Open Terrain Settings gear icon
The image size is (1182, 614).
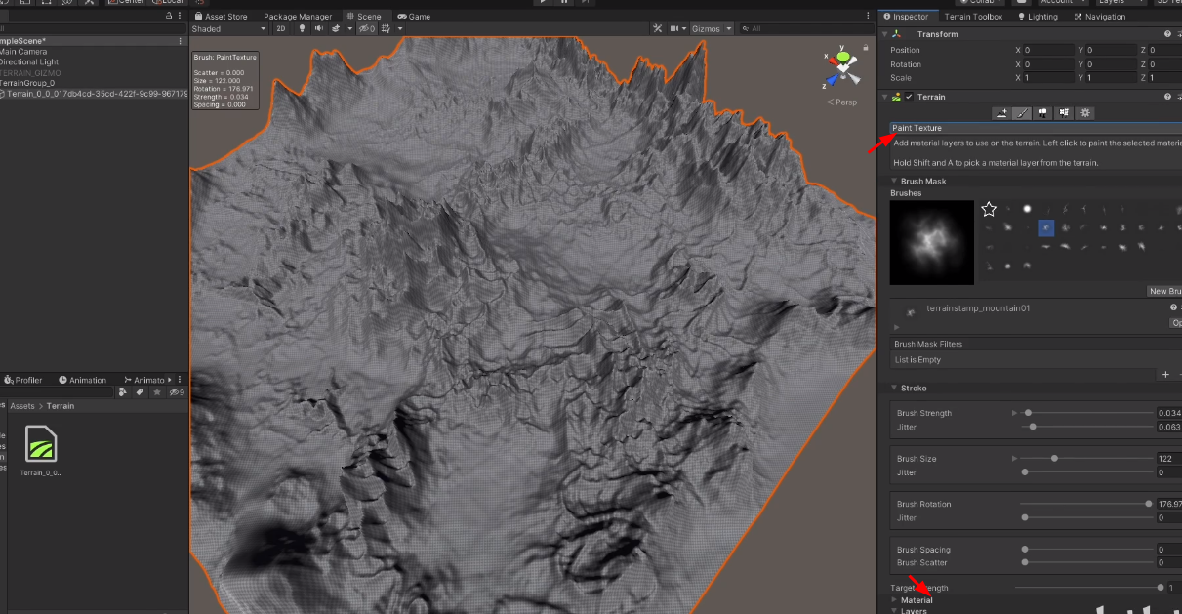click(x=1085, y=113)
